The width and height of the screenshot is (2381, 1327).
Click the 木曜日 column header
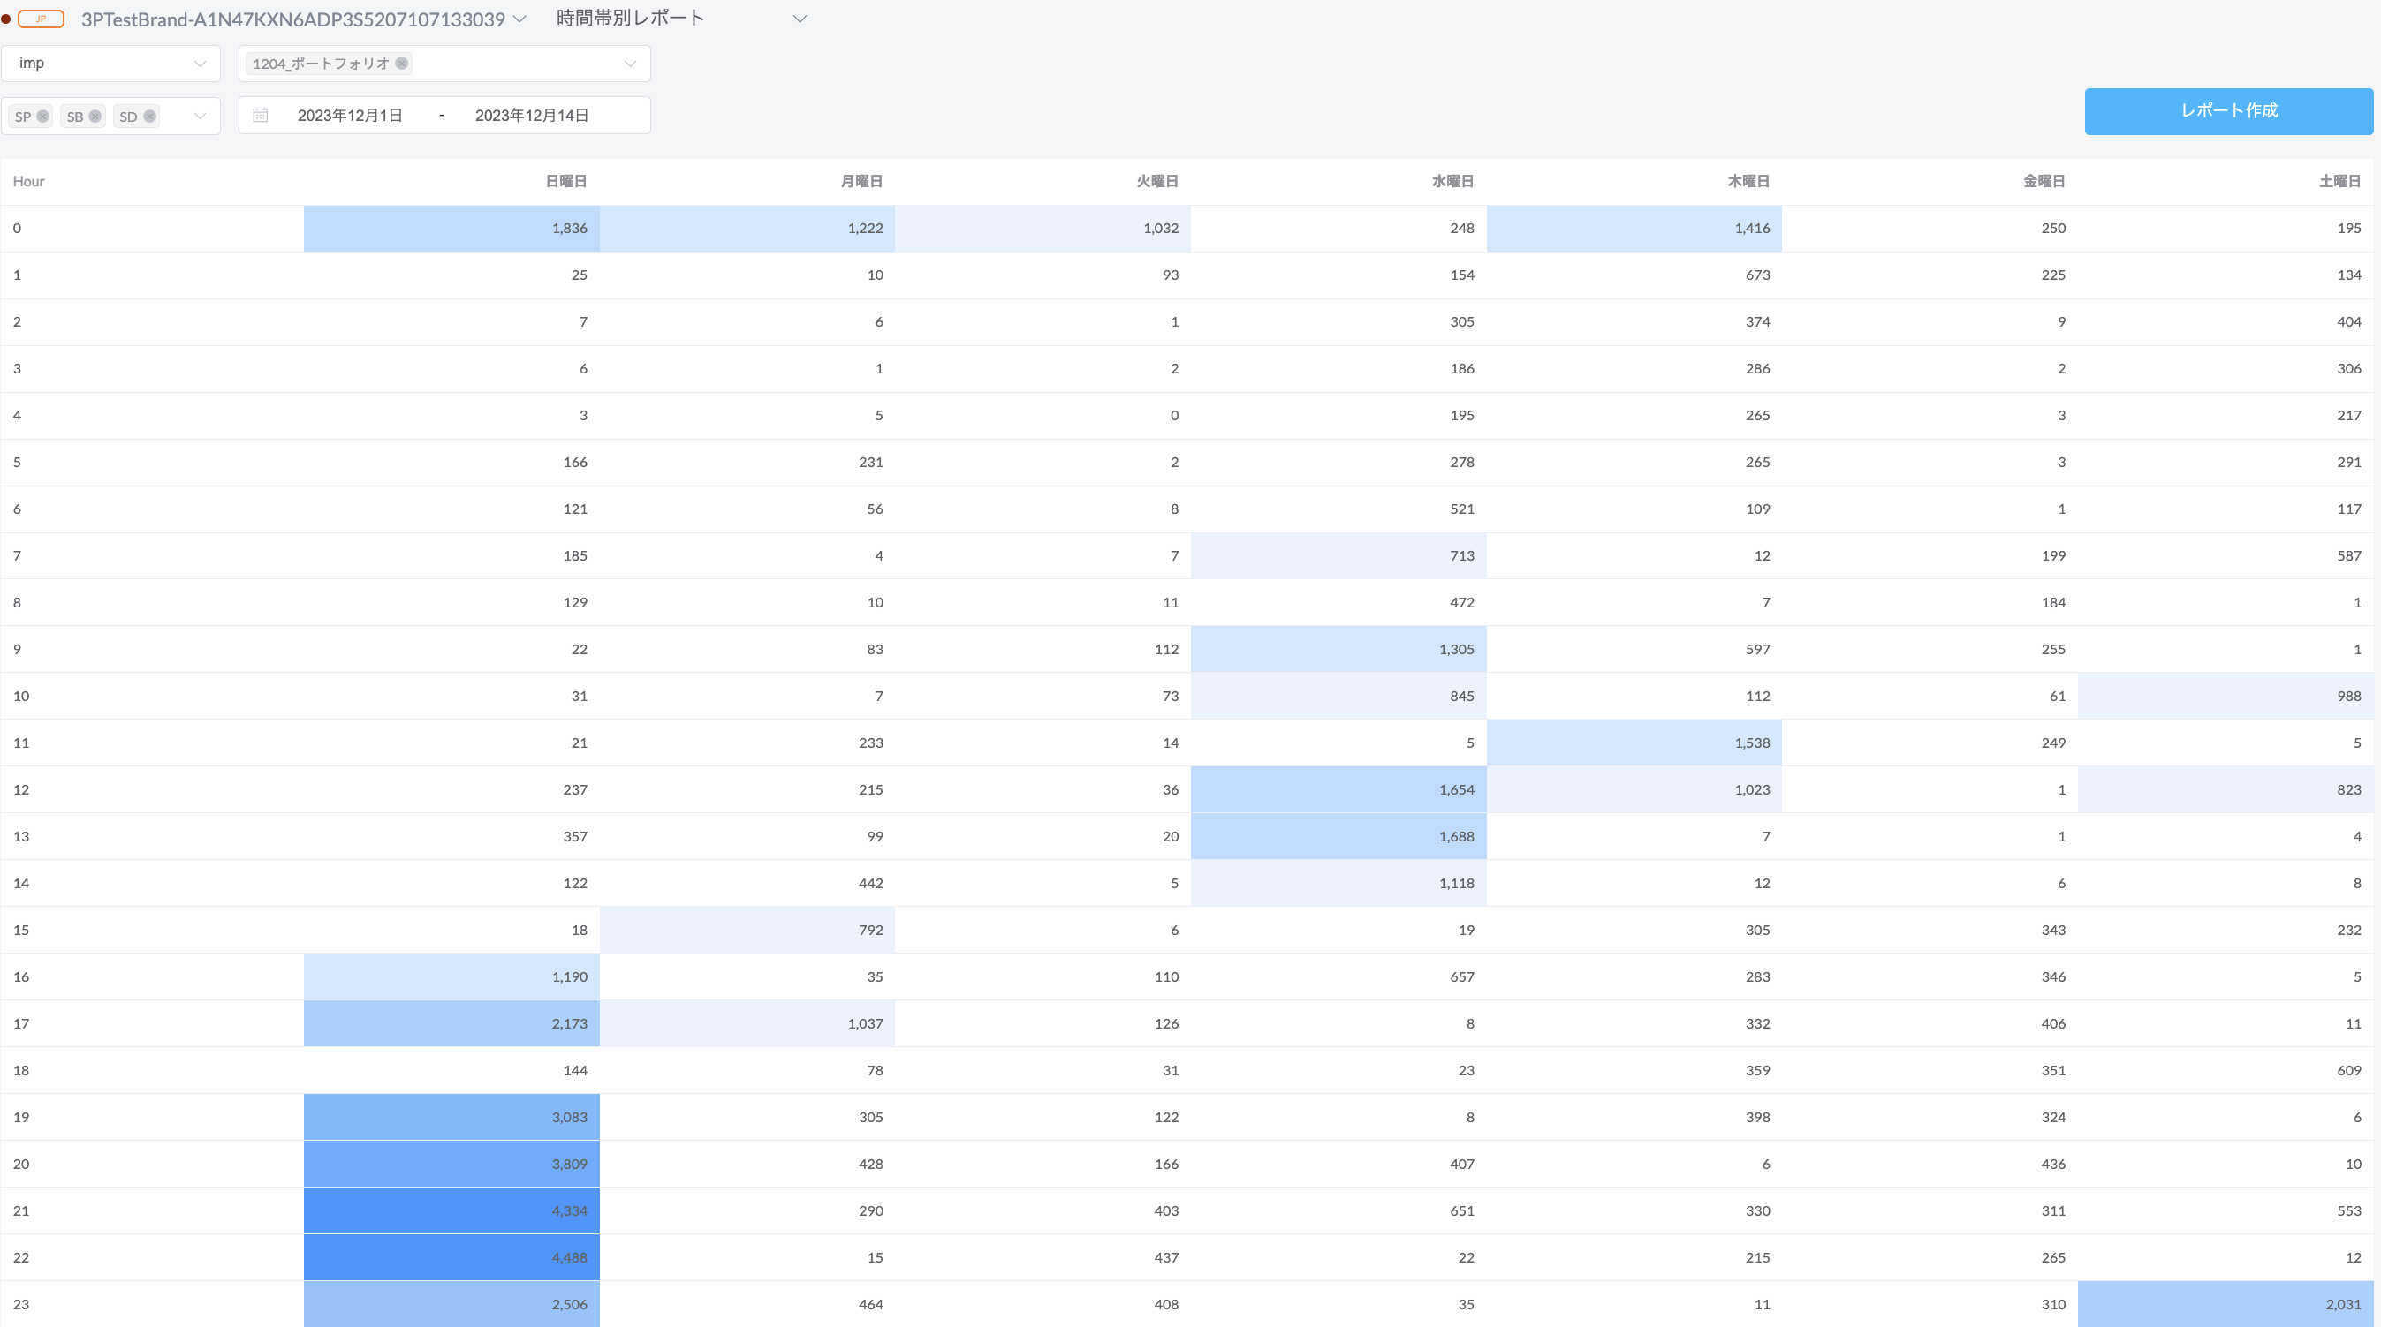(x=1748, y=181)
